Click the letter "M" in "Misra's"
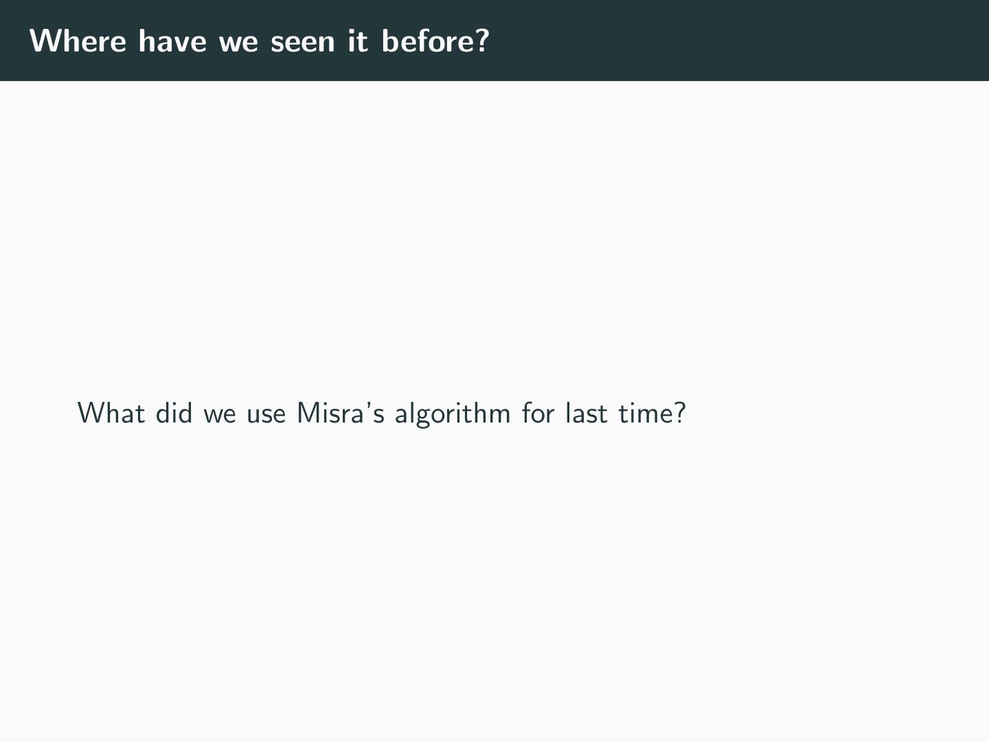 click(x=307, y=414)
